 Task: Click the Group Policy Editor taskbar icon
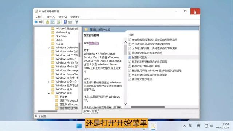pos(153,126)
